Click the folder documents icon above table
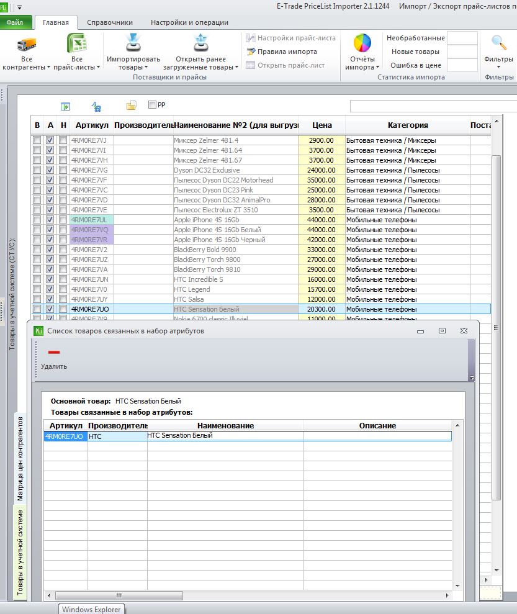 coord(131,106)
